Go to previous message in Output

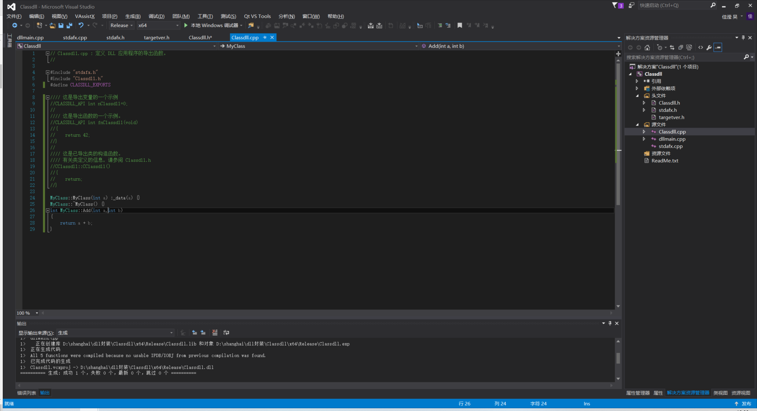pyautogui.click(x=194, y=332)
